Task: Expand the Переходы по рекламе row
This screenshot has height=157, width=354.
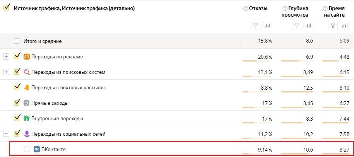Action: tap(6, 56)
